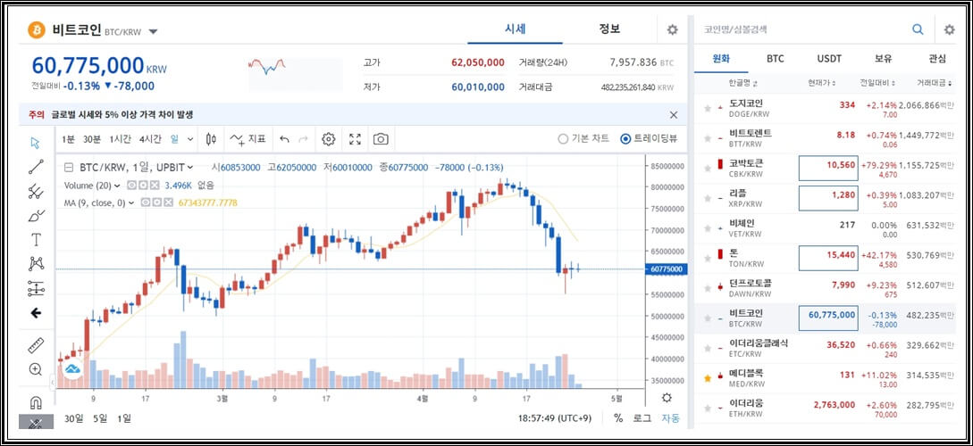Toggle favorite star for 이더리움

(x=707, y=408)
